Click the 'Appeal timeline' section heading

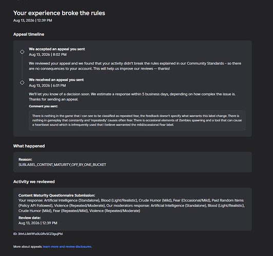click(x=29, y=34)
